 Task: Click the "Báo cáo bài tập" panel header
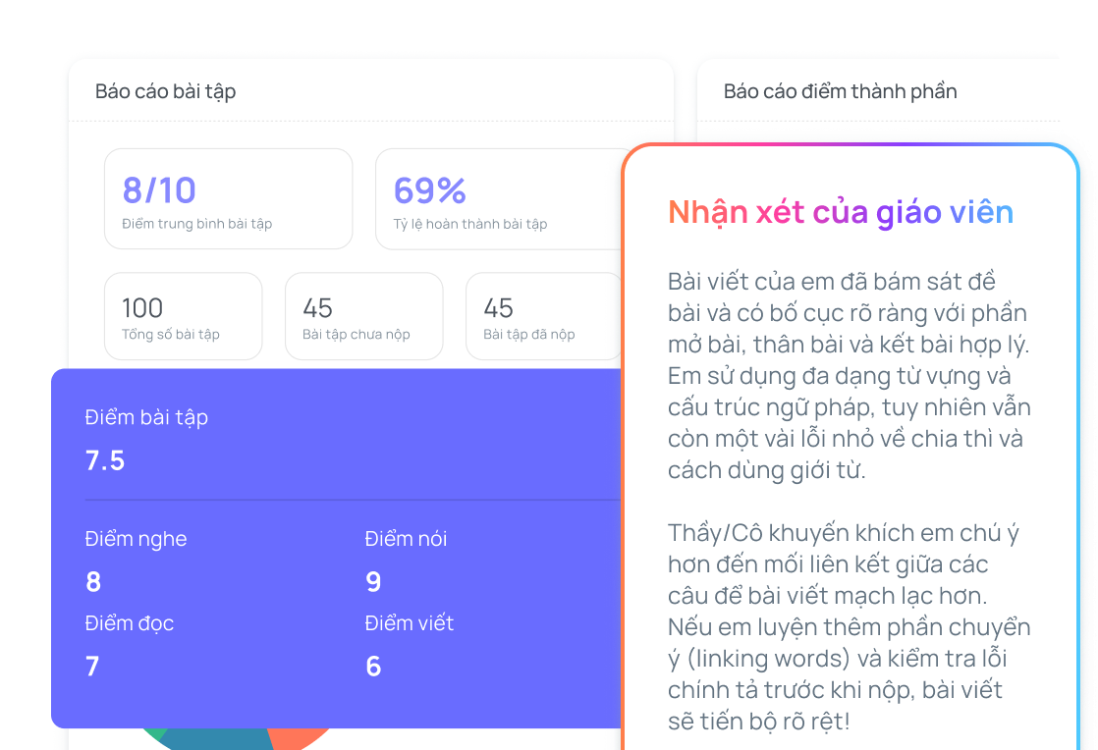click(165, 91)
